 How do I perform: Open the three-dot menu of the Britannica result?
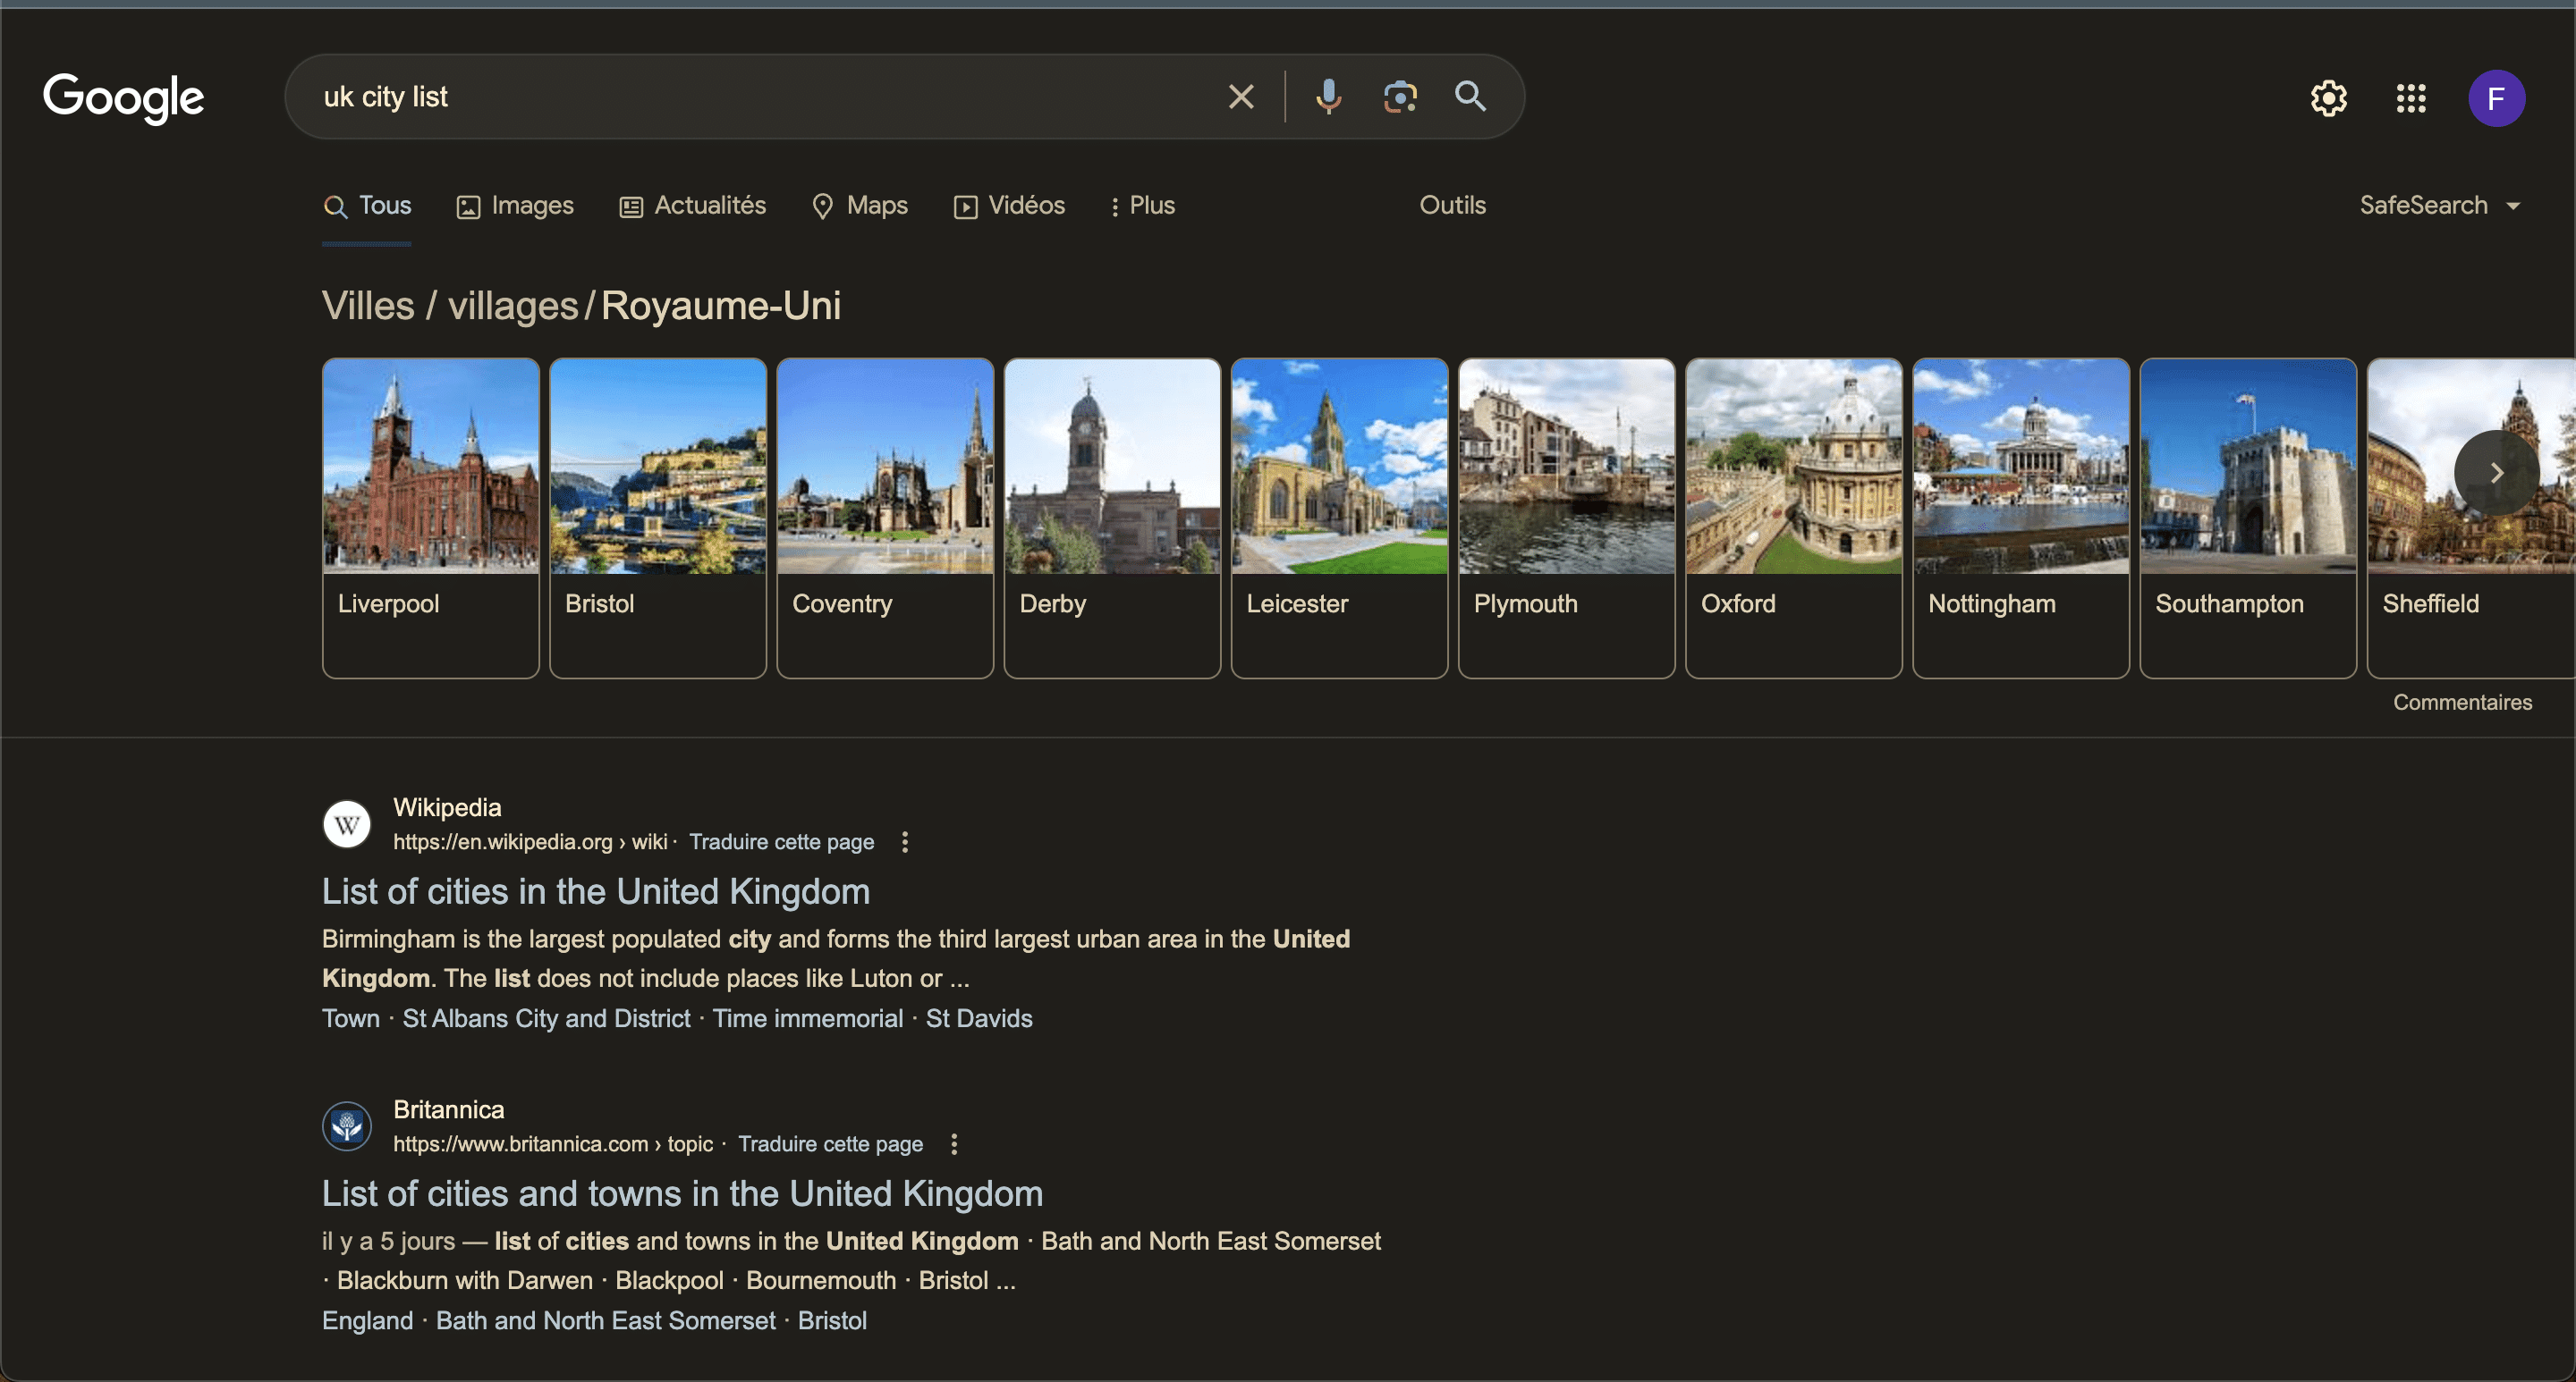point(954,1144)
